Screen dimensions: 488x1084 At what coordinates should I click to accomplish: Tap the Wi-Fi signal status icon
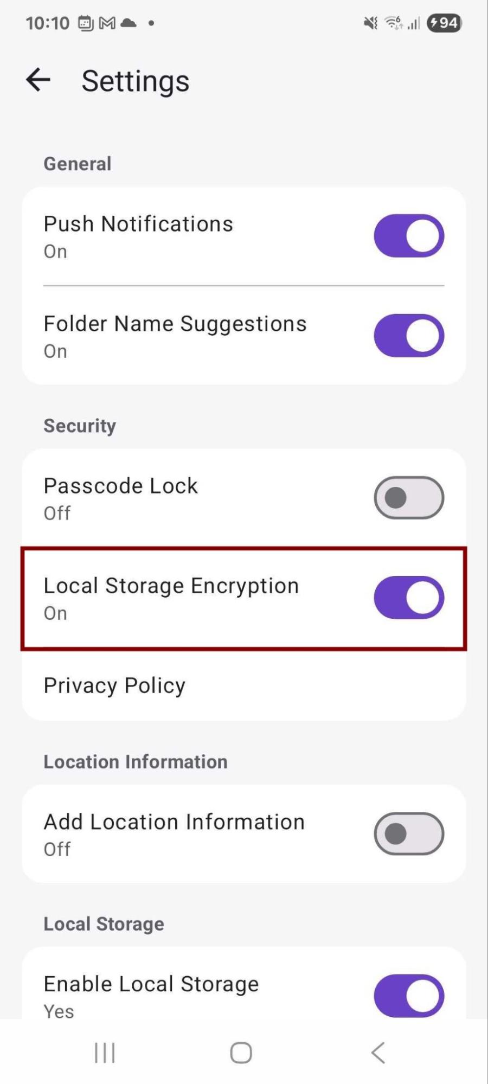394,23
